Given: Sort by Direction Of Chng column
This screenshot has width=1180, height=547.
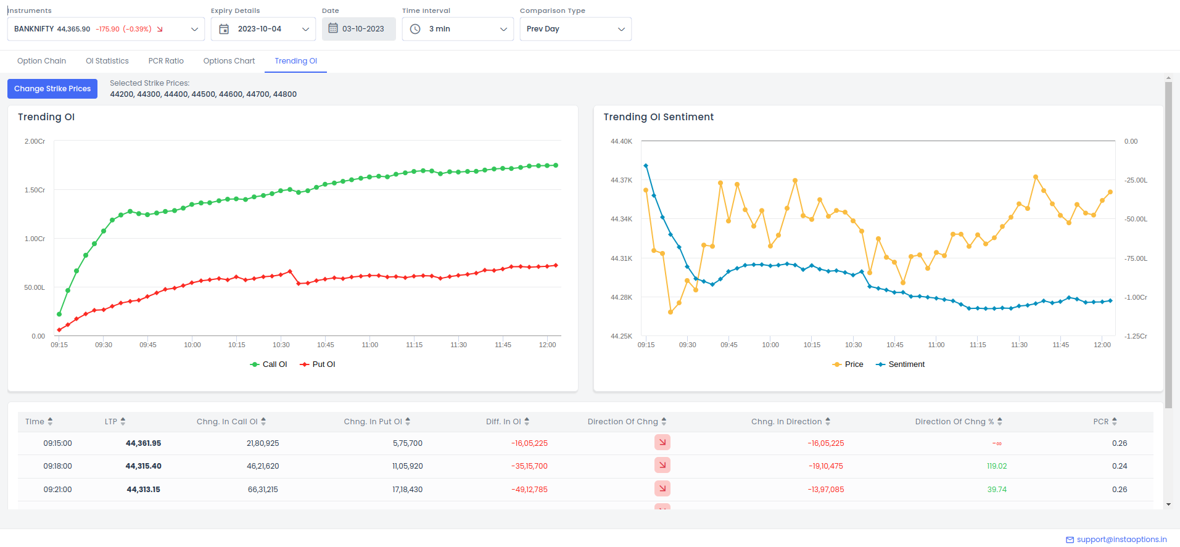Looking at the screenshot, I should pos(664,422).
